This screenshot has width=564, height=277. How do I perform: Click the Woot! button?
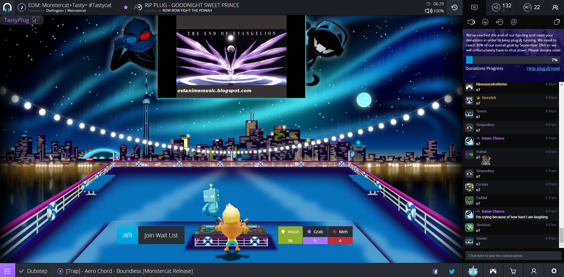tap(290, 235)
